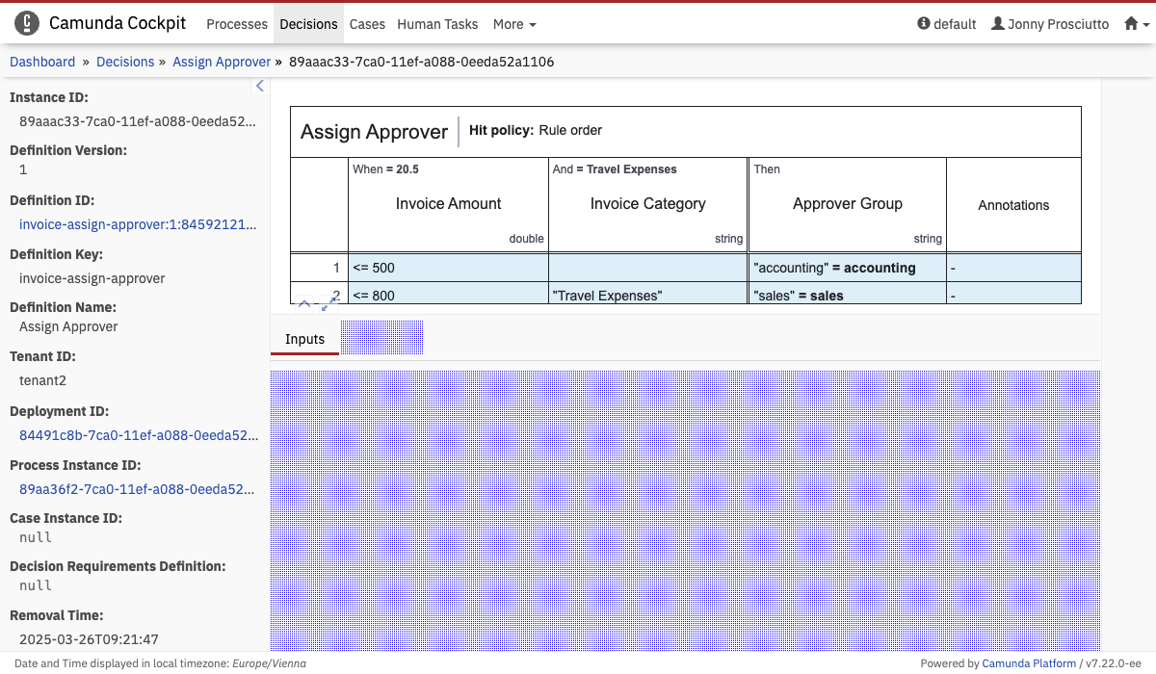
Task: Open the Jonny Prosciutto user menu
Action: pos(1050,24)
